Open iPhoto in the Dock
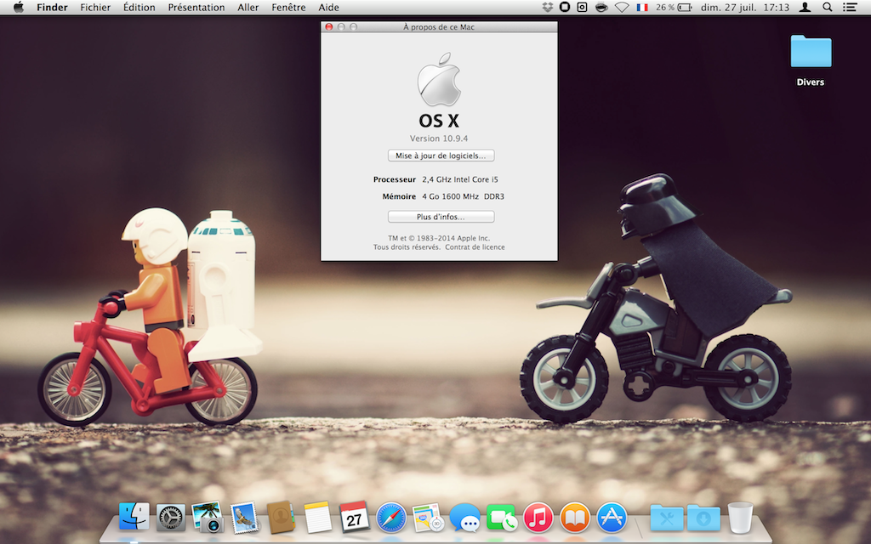 [x=208, y=517]
